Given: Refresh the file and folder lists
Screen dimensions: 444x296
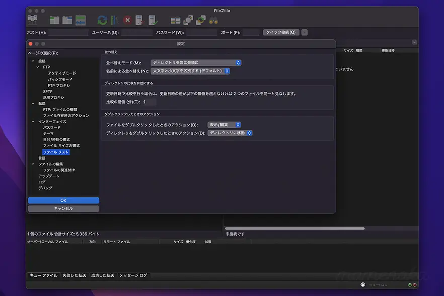Looking at the screenshot, I should click(x=103, y=20).
